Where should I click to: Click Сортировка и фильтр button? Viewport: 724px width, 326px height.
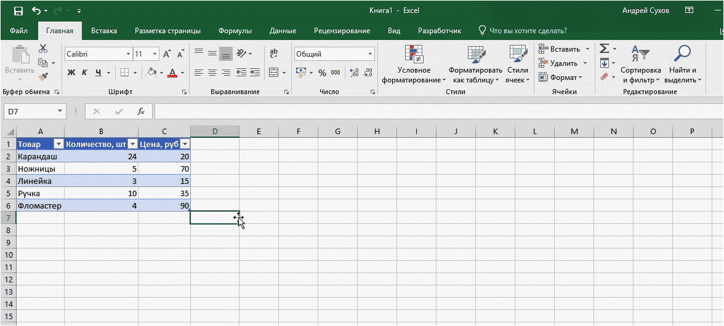(x=640, y=65)
